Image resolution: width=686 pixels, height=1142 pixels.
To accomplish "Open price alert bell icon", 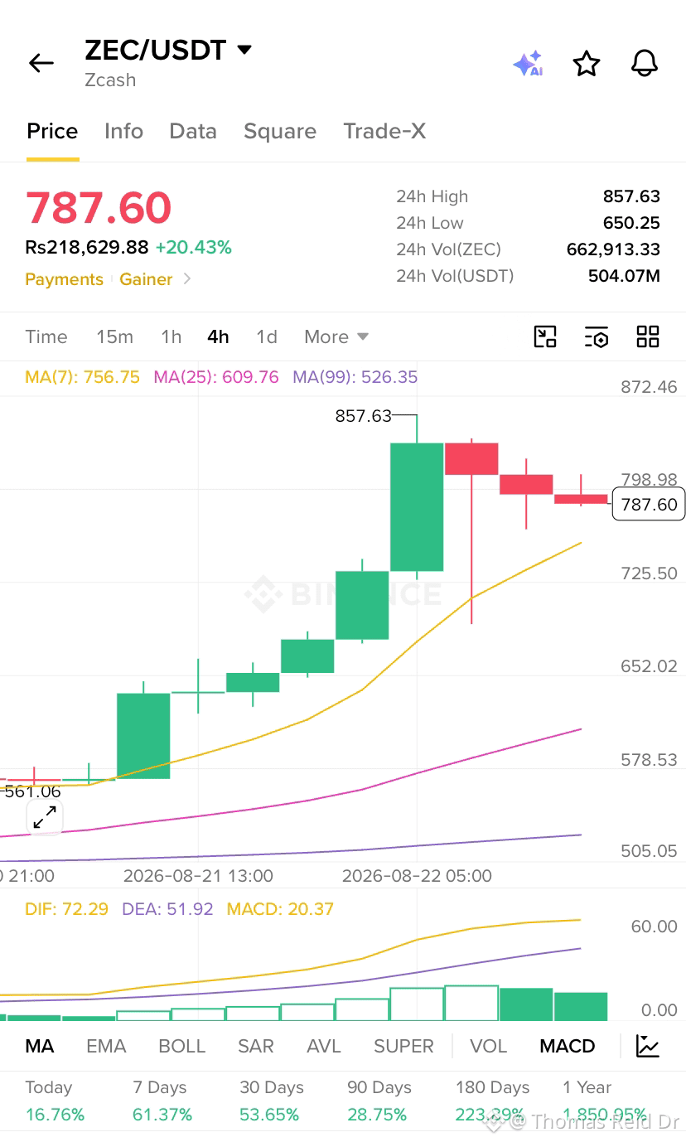I will tap(645, 63).
